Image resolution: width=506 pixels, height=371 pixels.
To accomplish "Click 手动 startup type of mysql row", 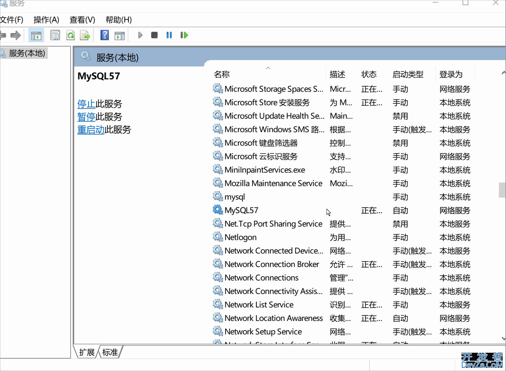I will [x=400, y=197].
